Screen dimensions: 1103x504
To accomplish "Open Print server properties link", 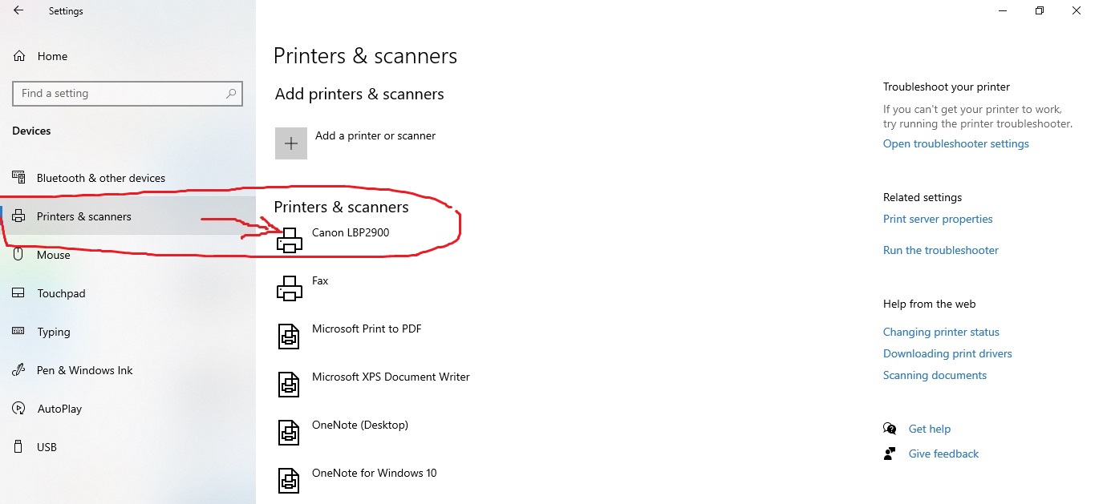I will 938,219.
